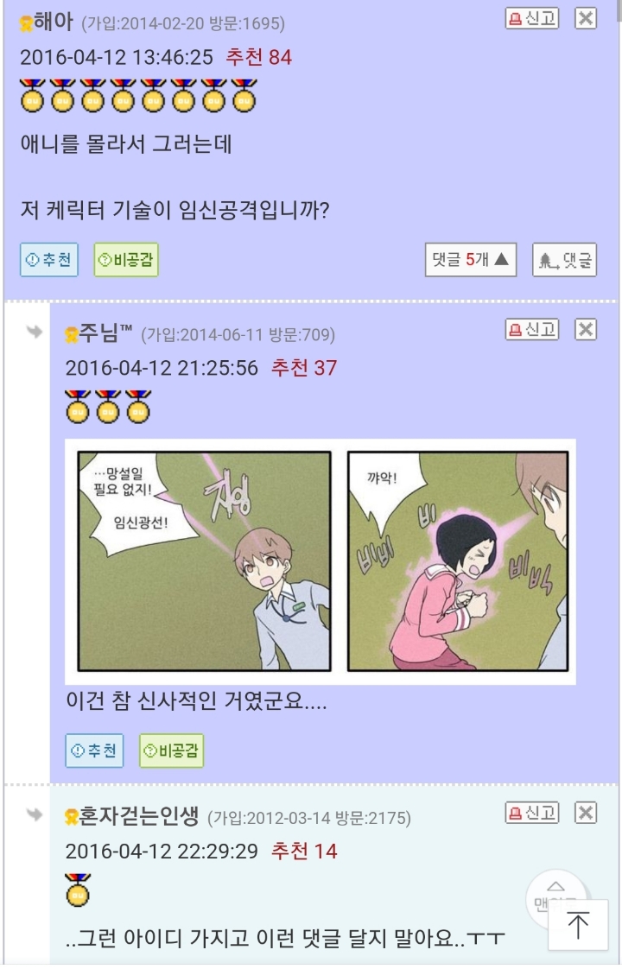
Task: Report 해아's comment with 신고 button
Action: click(532, 18)
